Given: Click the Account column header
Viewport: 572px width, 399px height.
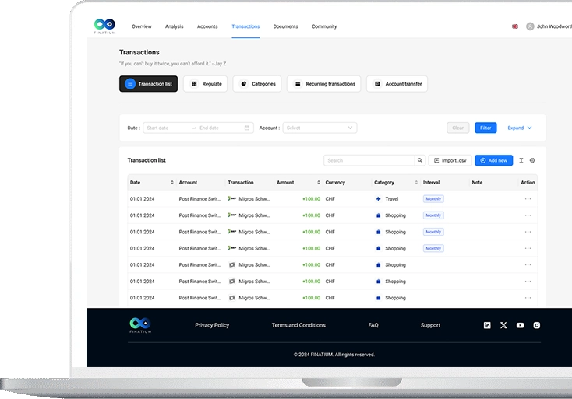Looking at the screenshot, I should [x=188, y=183].
